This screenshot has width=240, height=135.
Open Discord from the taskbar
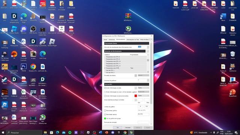[x=112, y=132]
